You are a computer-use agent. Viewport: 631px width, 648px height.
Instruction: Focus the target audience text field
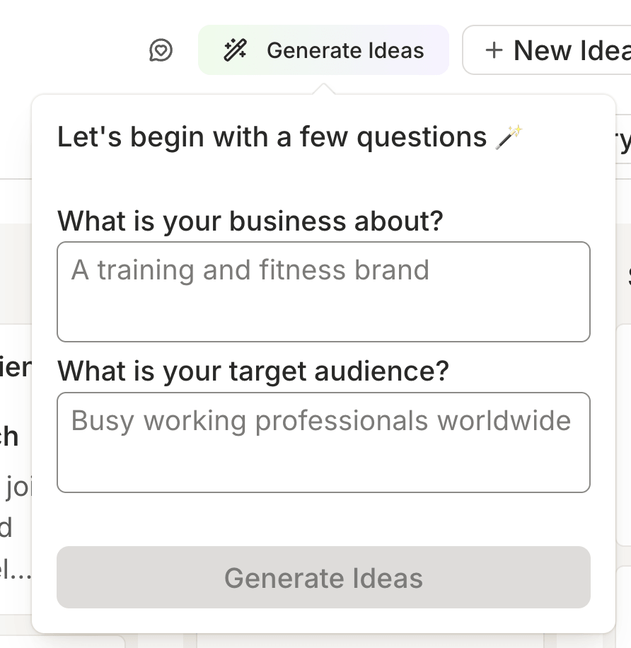coord(323,442)
